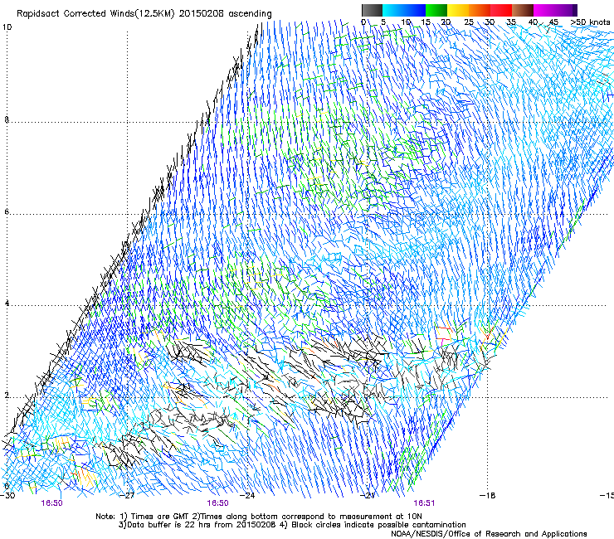Click the cyan-to-blue 5-15 knots color bar segment
The height and width of the screenshot is (539, 614).
tap(404, 10)
